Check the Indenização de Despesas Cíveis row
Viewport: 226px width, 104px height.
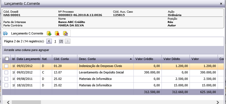(6, 66)
